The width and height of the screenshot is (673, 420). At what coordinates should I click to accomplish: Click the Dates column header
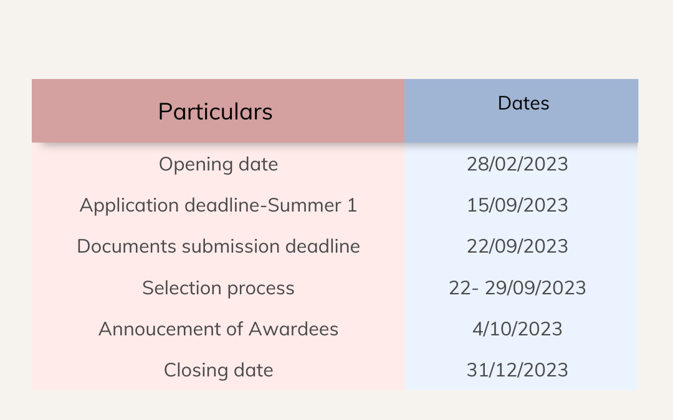[x=523, y=103]
